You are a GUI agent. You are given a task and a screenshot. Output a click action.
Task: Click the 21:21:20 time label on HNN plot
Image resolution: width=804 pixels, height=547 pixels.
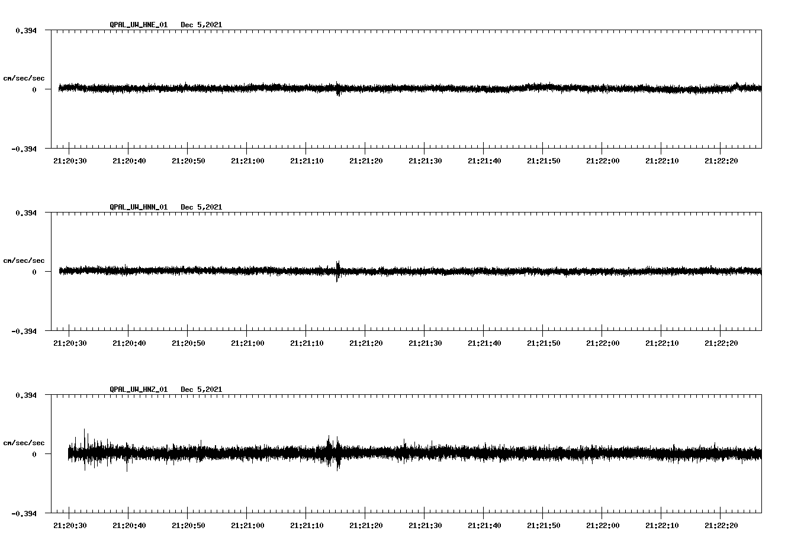tap(366, 343)
